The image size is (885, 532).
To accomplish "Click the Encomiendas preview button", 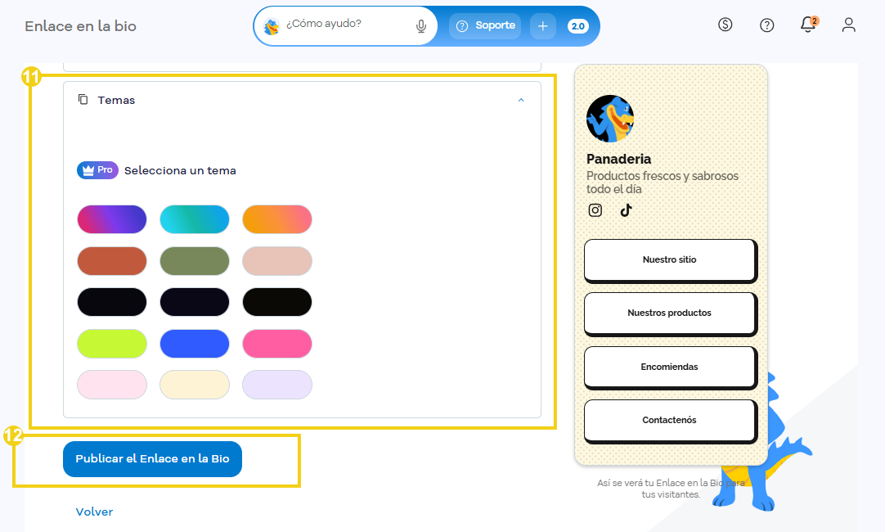I will click(x=670, y=367).
